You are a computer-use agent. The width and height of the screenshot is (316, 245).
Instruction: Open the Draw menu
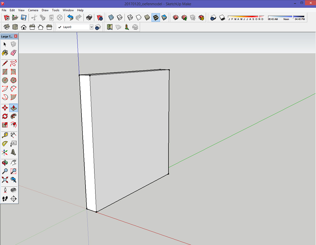pos(45,10)
